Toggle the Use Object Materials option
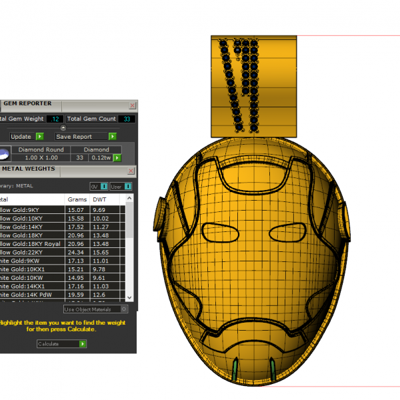The width and height of the screenshot is (400, 400). pyautogui.click(x=123, y=309)
